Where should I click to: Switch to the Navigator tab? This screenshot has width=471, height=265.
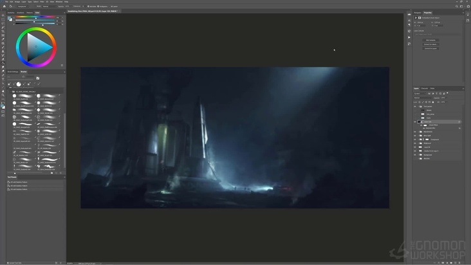(x=418, y=13)
